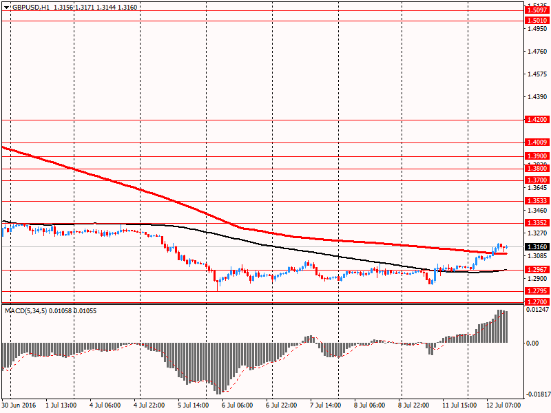
Task: Select the 1.4009 resistance level label
Action: [x=537, y=142]
